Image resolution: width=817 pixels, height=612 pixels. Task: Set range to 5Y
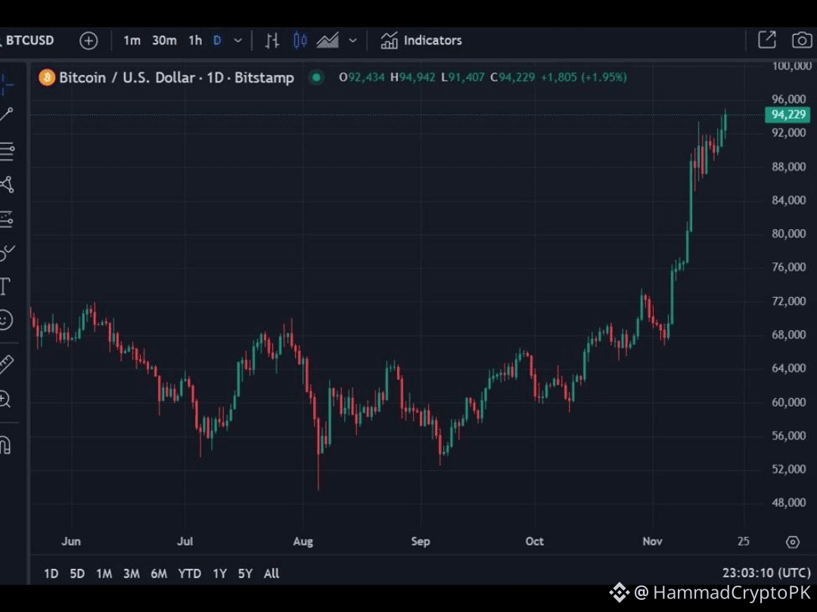pos(245,573)
